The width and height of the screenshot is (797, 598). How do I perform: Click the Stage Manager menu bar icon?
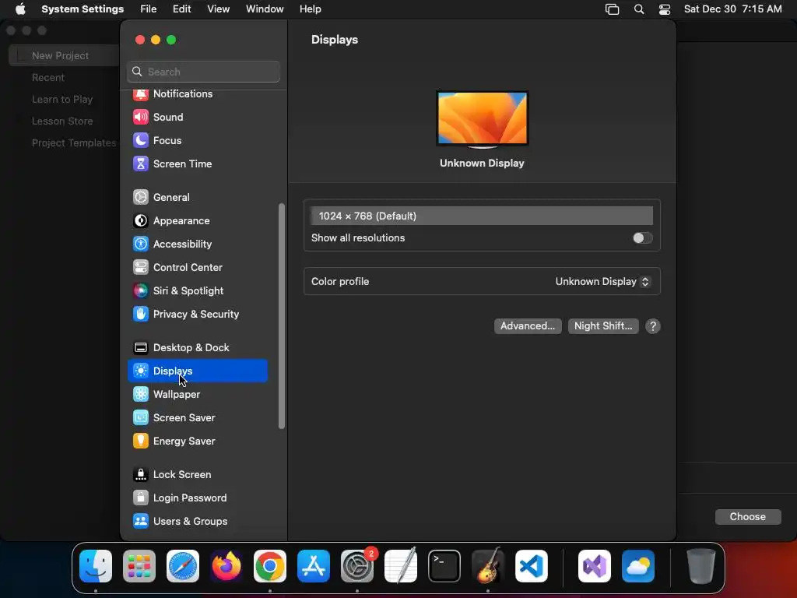click(x=612, y=9)
